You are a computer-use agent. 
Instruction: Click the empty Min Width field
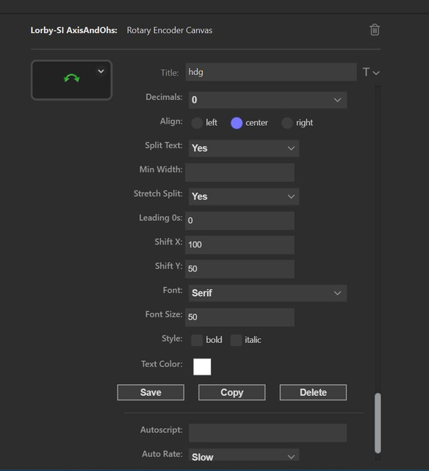pos(239,172)
